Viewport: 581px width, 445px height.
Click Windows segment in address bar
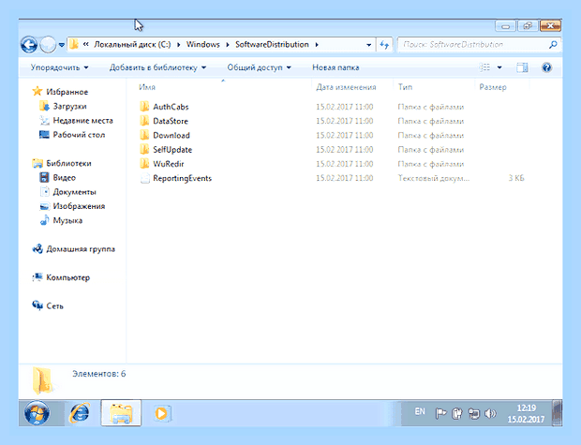203,44
